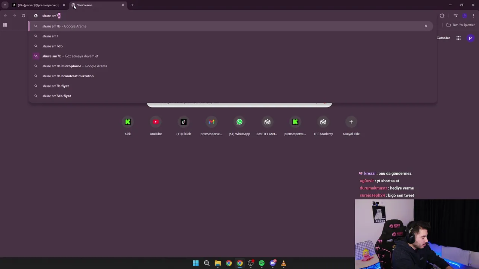
Task: Open the Tüm Yer İşaretleri folder
Action: tap(461, 25)
